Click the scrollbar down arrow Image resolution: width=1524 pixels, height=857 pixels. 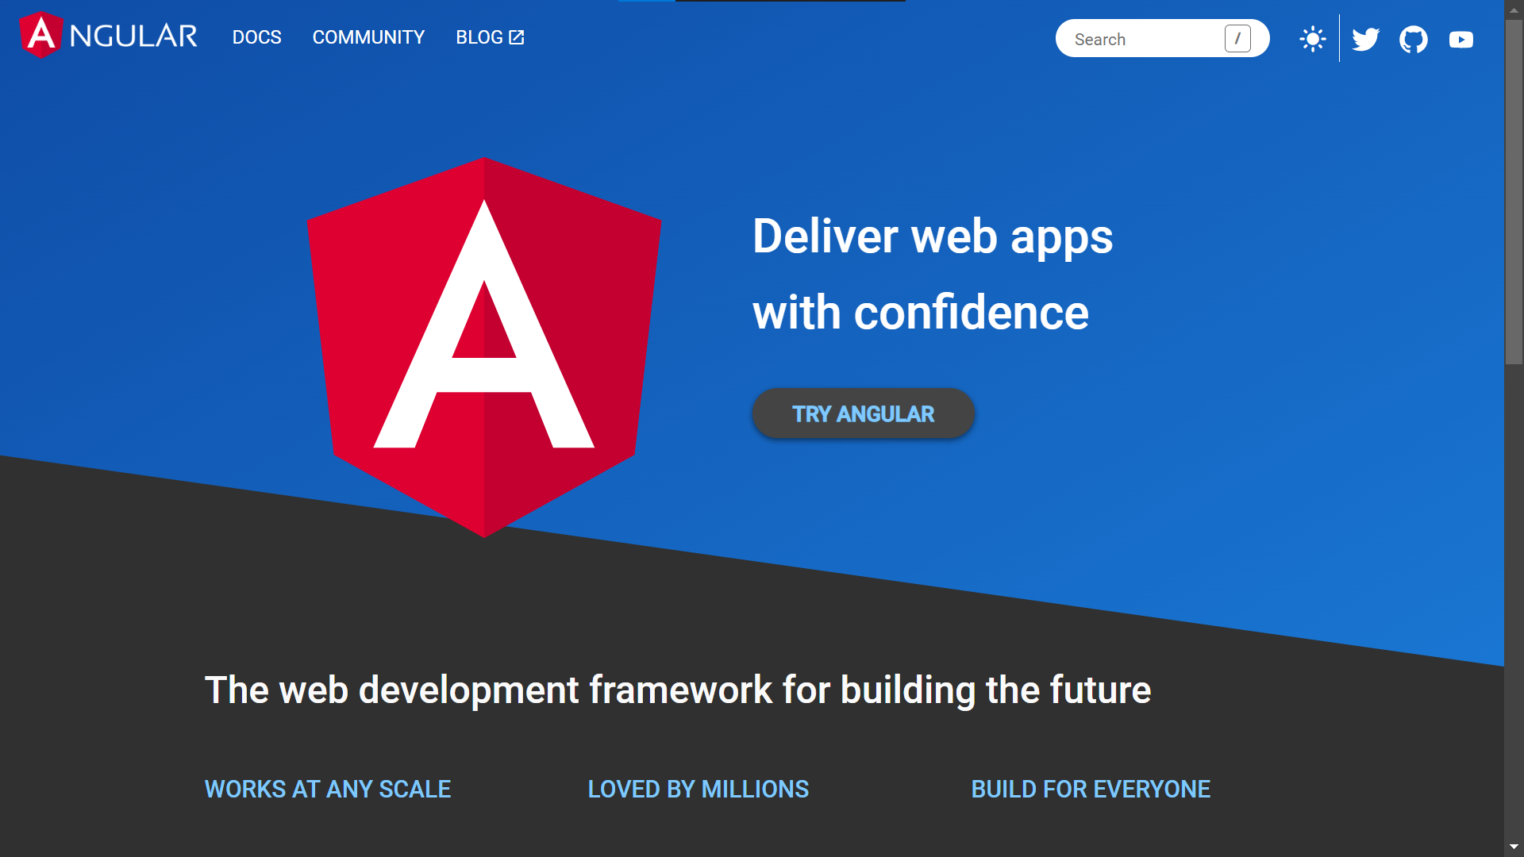pos(1514,847)
